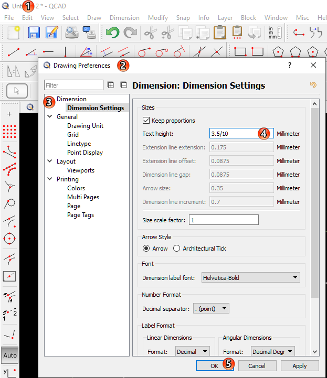Open the Dimension menu in menu bar
327x378 pixels.
124,17
